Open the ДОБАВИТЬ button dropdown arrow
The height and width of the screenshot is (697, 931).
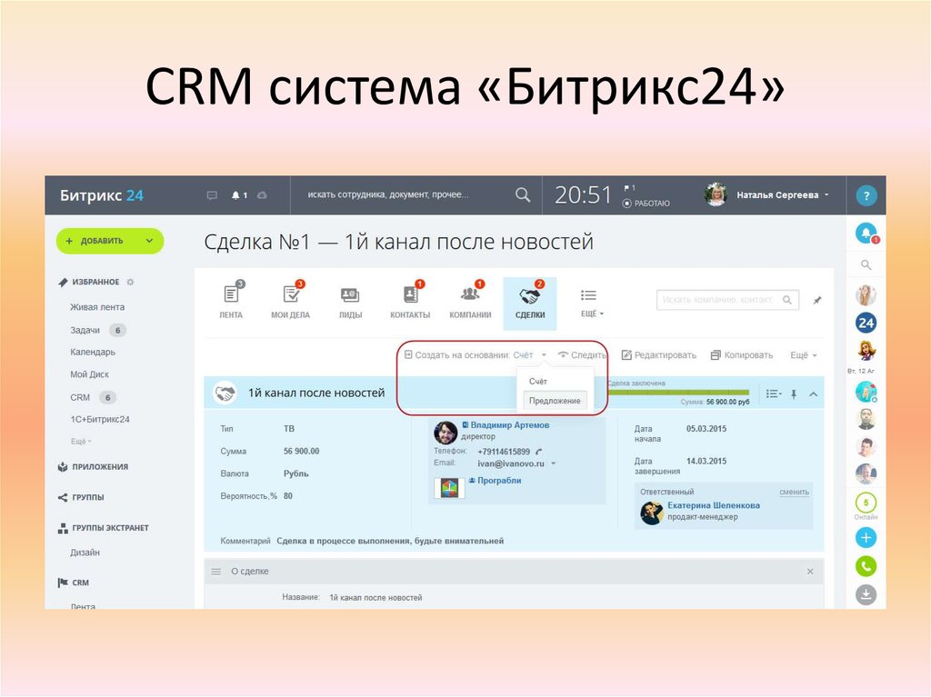pyautogui.click(x=149, y=241)
